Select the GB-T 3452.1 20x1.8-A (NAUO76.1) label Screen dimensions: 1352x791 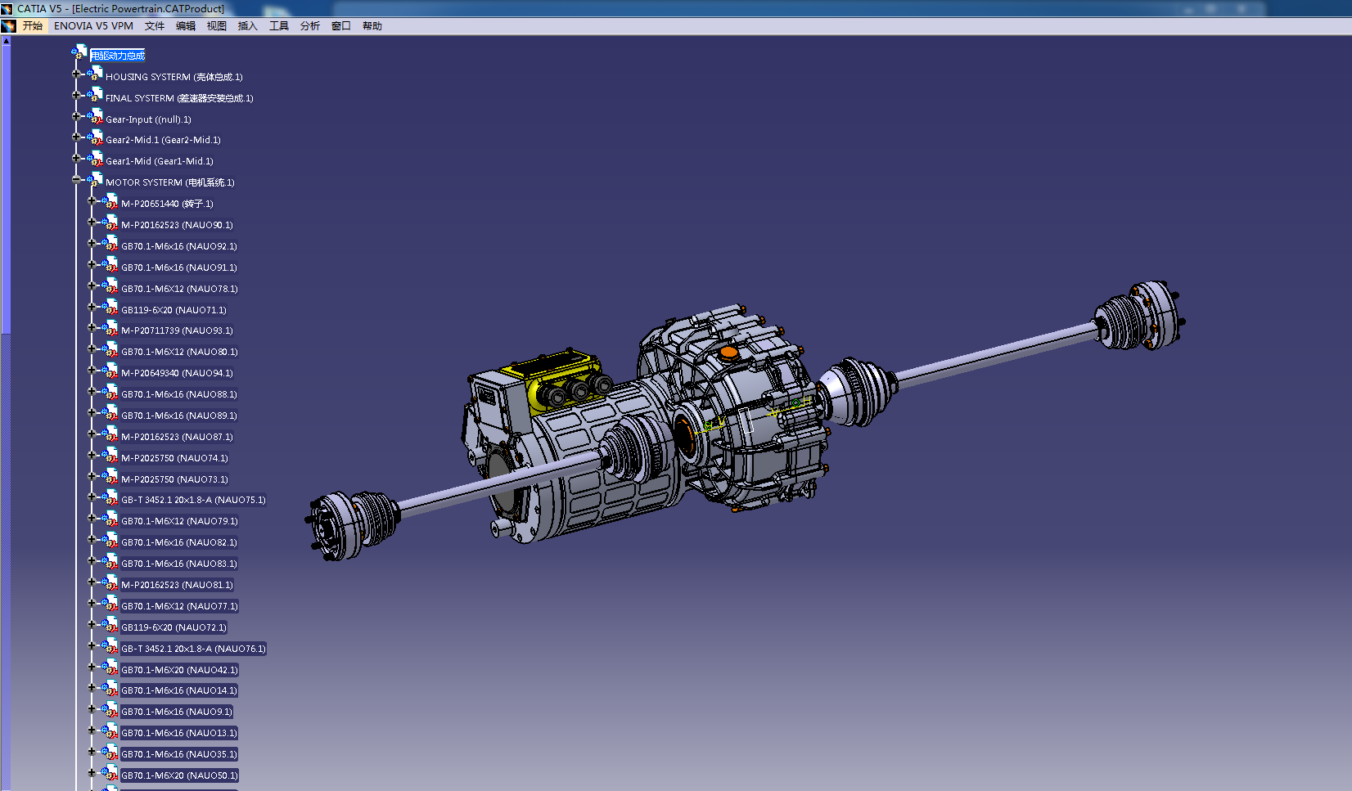(x=194, y=649)
